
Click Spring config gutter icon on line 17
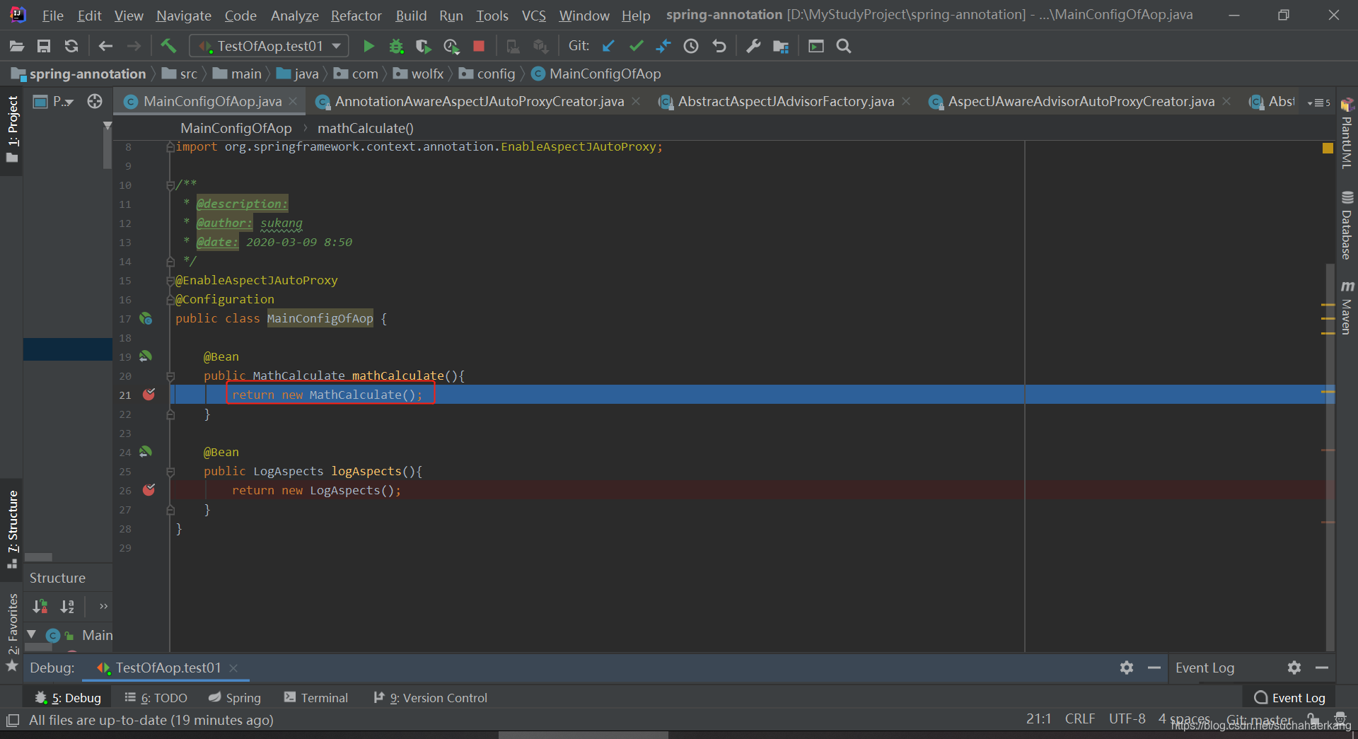click(146, 319)
